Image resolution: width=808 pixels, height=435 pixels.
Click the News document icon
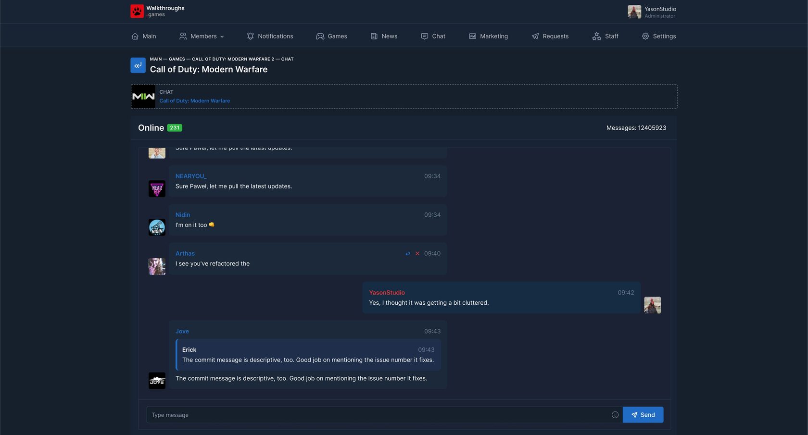374,37
